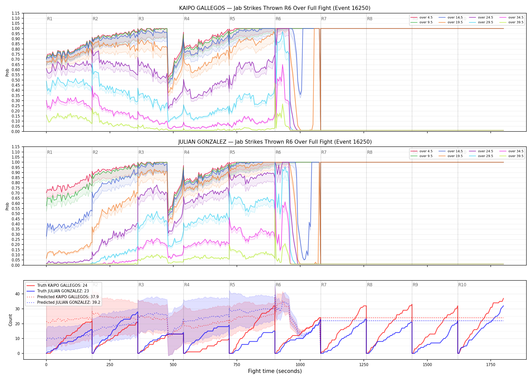The height and width of the screenshot is (380, 532).
Task: Select the R8 round marker in top chart
Action: (370, 19)
